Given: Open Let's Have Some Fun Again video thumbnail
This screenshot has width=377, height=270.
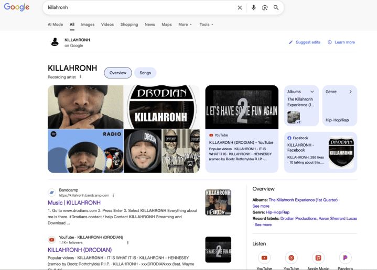Looking at the screenshot, I should click(x=242, y=107).
